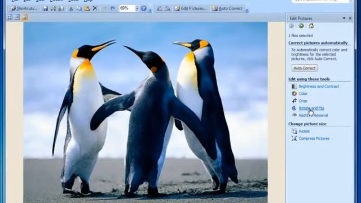Click the Cut scissors icon
The width and height of the screenshot is (361, 203).
[71, 8]
